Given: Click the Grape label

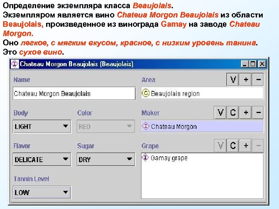Looking at the screenshot, I should [x=150, y=146].
